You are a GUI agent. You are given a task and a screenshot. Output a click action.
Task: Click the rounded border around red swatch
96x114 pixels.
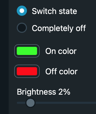(27, 65)
